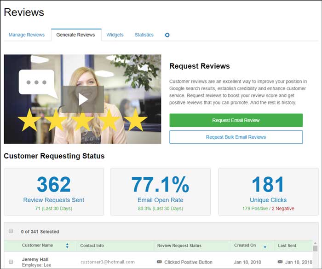Tick the select-all customers checkbox
The width and height of the screenshot is (322, 269).
(11, 231)
